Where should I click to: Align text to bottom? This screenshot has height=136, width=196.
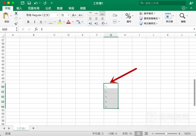pyautogui.click(x=102, y=13)
